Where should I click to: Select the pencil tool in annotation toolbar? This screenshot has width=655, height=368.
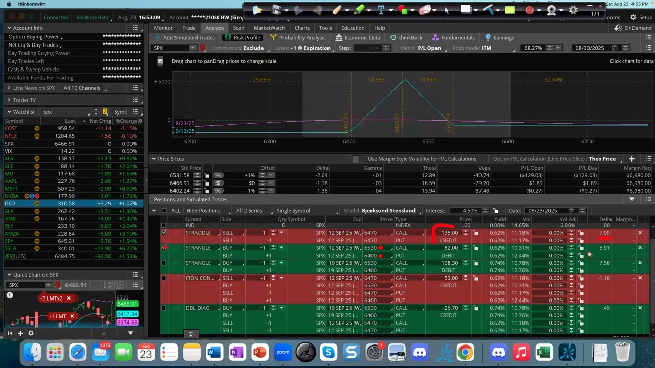(337, 10)
